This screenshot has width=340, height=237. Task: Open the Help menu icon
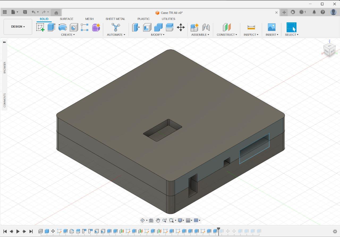pos(323,12)
